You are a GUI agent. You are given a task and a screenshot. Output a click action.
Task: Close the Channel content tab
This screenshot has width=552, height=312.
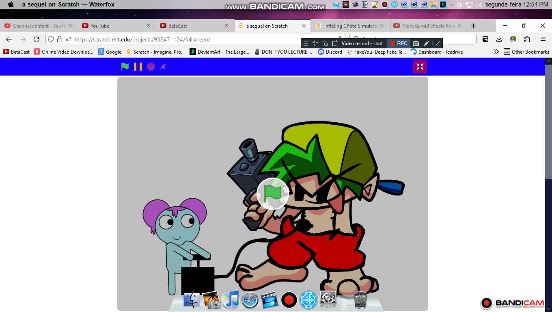[71, 26]
